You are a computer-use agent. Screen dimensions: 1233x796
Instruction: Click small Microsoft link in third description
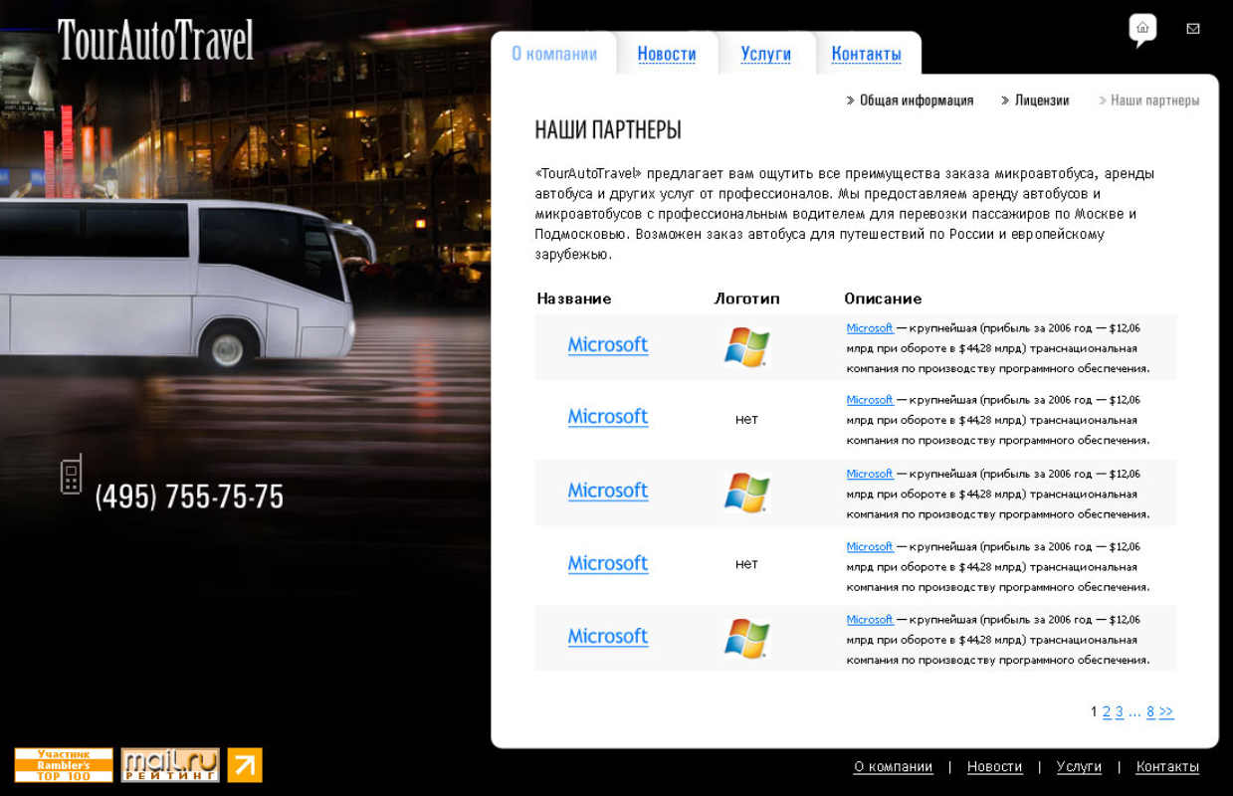870,474
